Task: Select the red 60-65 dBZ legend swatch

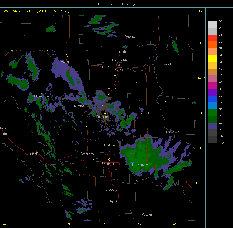Action: [x=212, y=38]
